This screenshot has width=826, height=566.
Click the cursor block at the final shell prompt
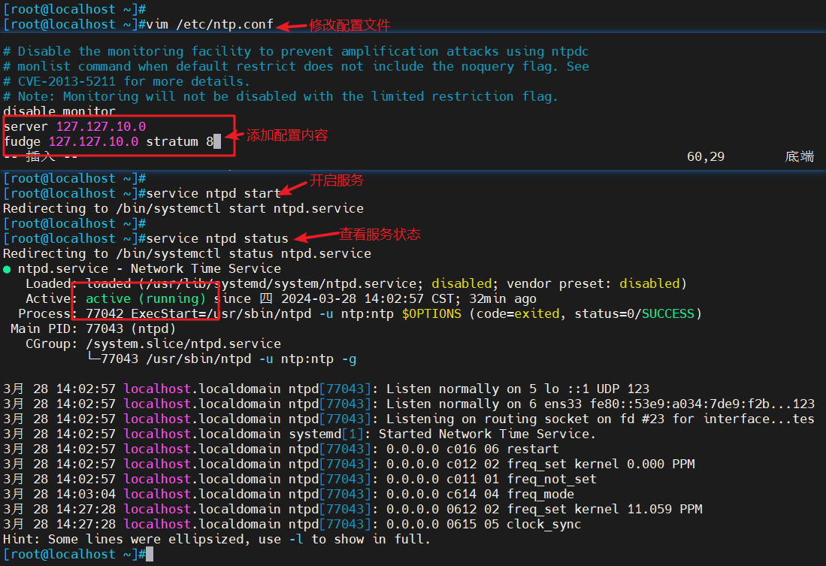point(150,554)
